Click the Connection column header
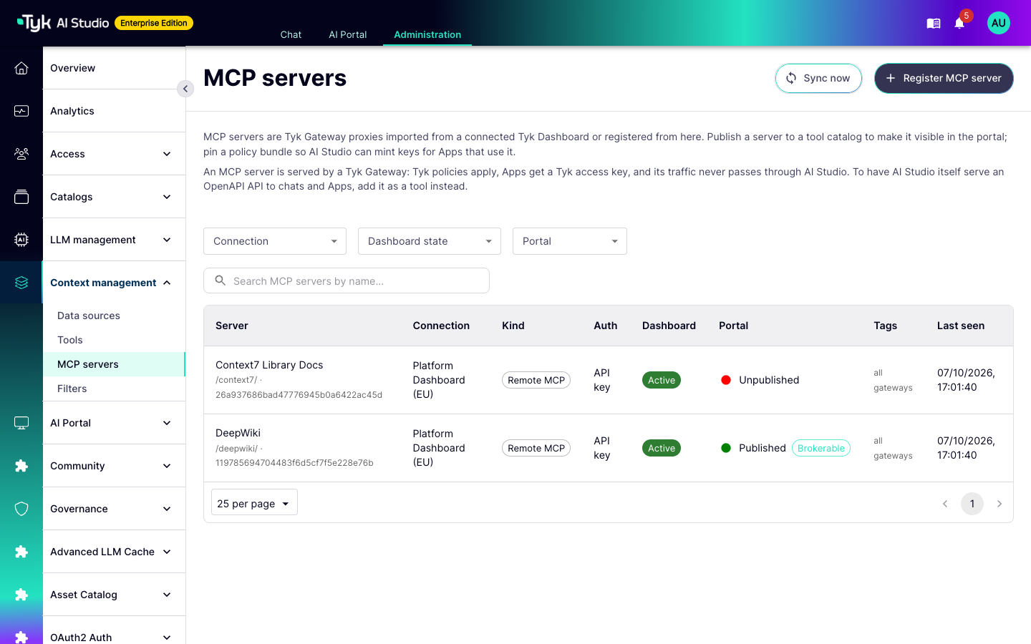This screenshot has width=1031, height=644. coord(441,326)
